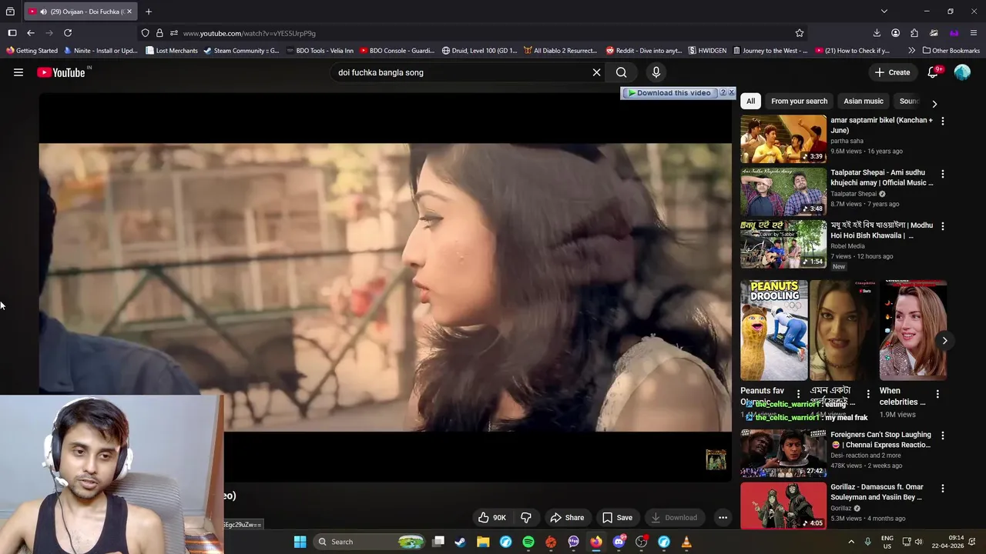Clear the search box with the X
The height and width of the screenshot is (554, 986).
(596, 72)
